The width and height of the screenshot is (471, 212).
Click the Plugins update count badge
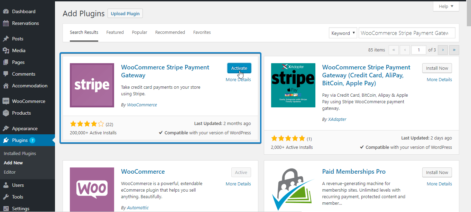pos(32,140)
